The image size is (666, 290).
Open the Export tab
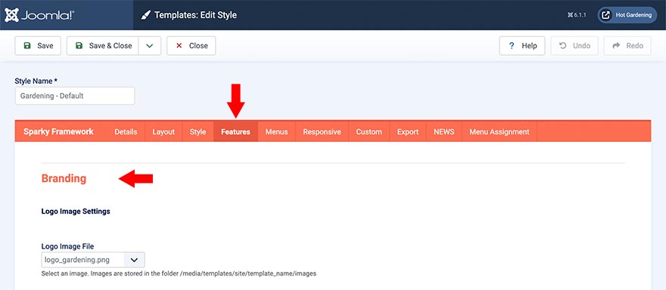point(408,132)
